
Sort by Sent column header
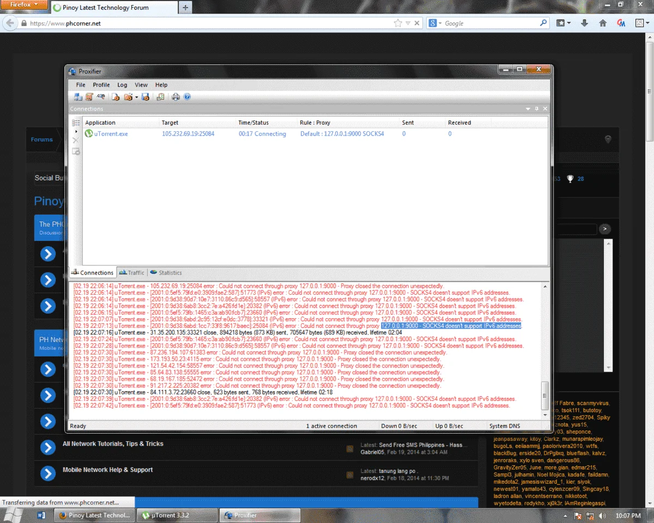pos(422,123)
